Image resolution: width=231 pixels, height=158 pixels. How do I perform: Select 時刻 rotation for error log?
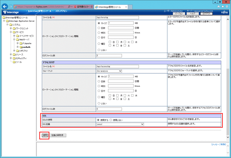(99, 33)
